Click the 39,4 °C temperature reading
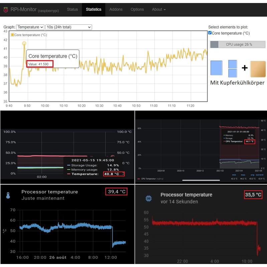267x267 pixels. pyautogui.click(x=117, y=192)
